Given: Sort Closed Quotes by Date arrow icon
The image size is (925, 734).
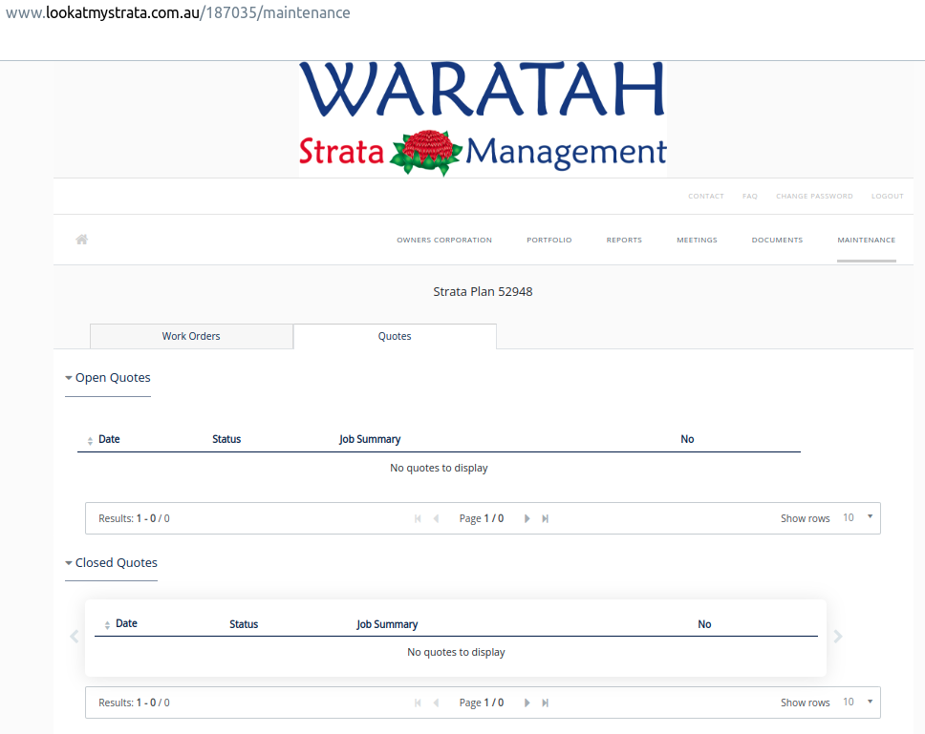Looking at the screenshot, I should tap(107, 625).
